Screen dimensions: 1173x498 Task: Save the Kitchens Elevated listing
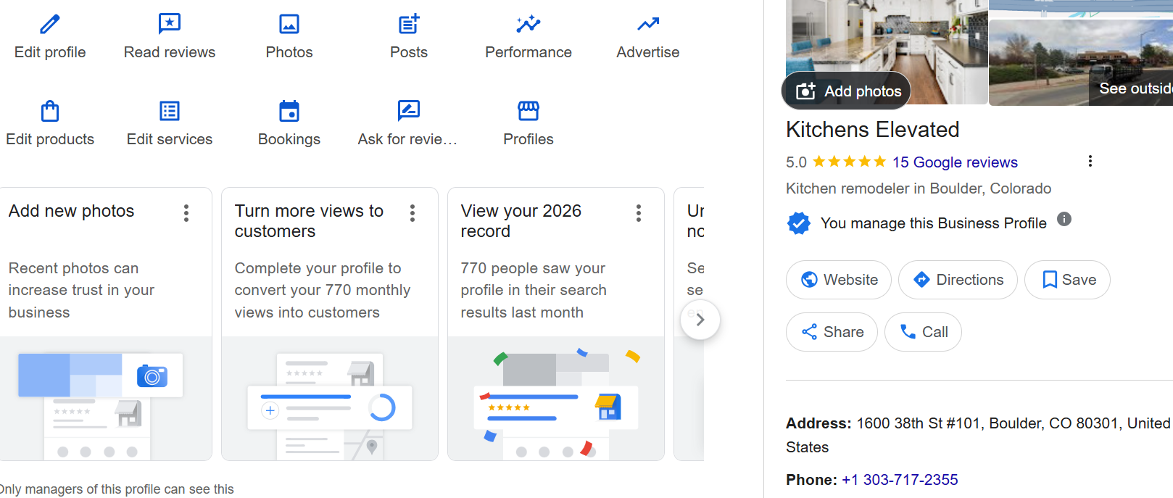tap(1067, 280)
